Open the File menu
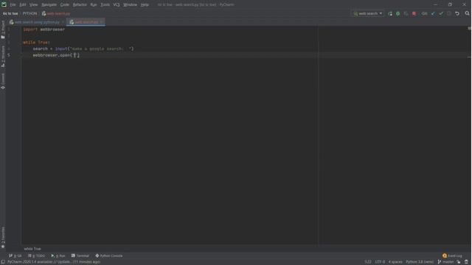The image size is (472, 265). tap(13, 4)
